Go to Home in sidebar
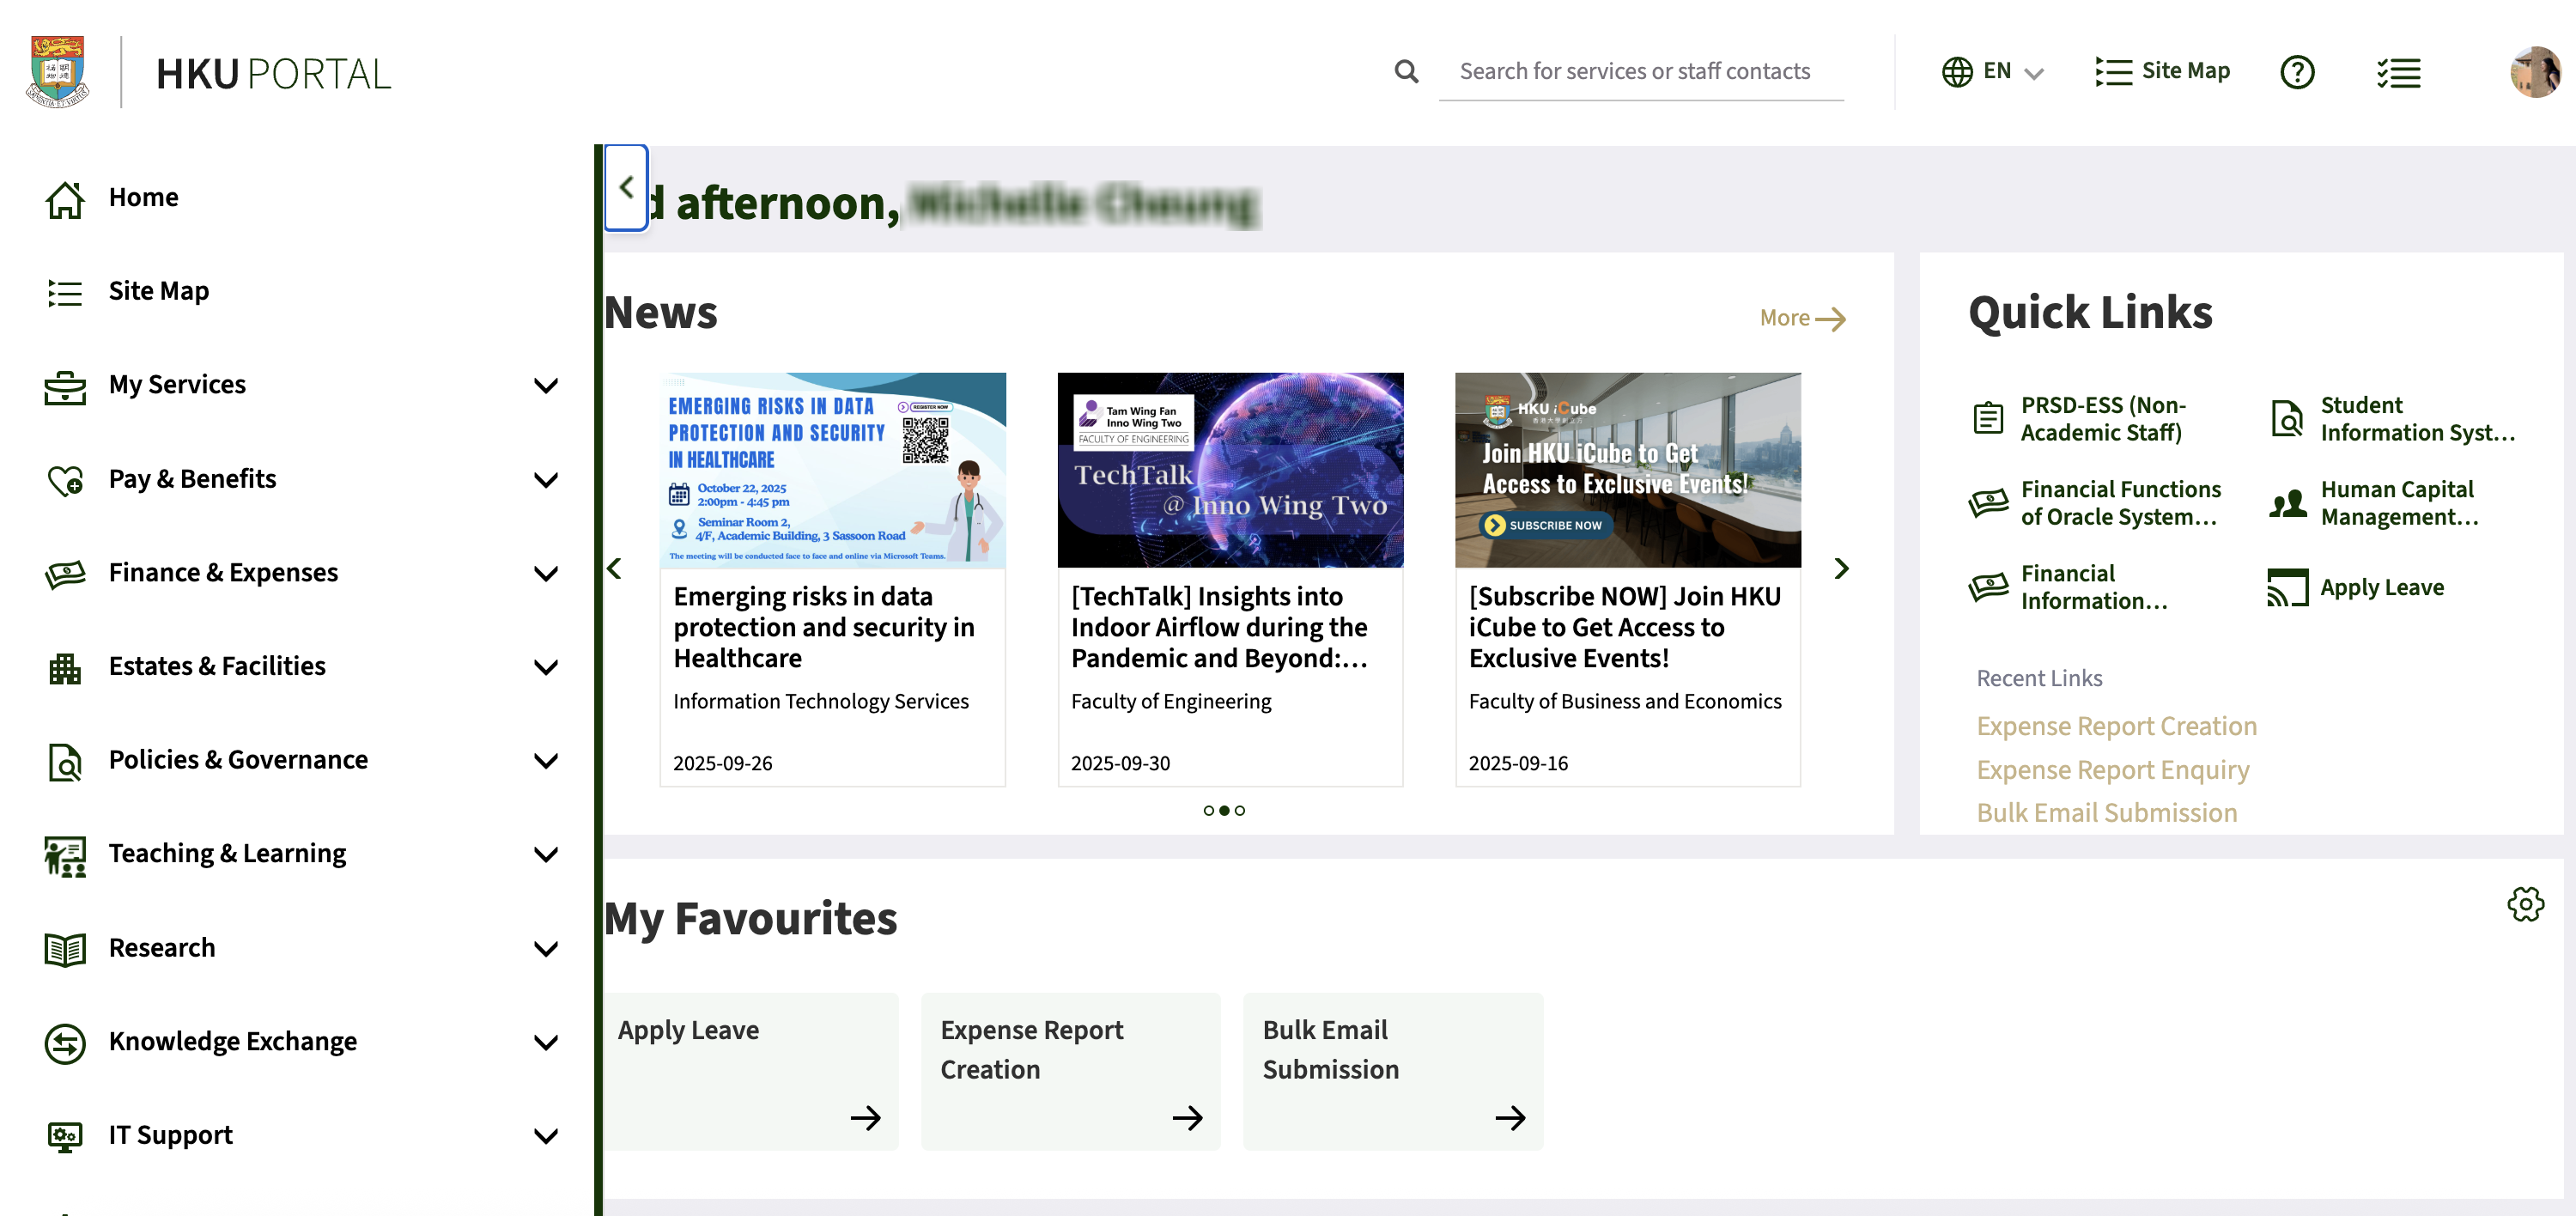Screen dimensions: 2576x1216 143,197
